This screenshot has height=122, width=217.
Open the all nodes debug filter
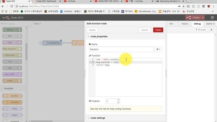(x=201, y=30)
